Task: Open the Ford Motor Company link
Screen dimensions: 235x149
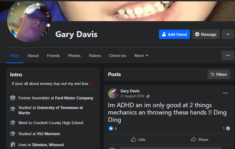Action: (x=74, y=98)
